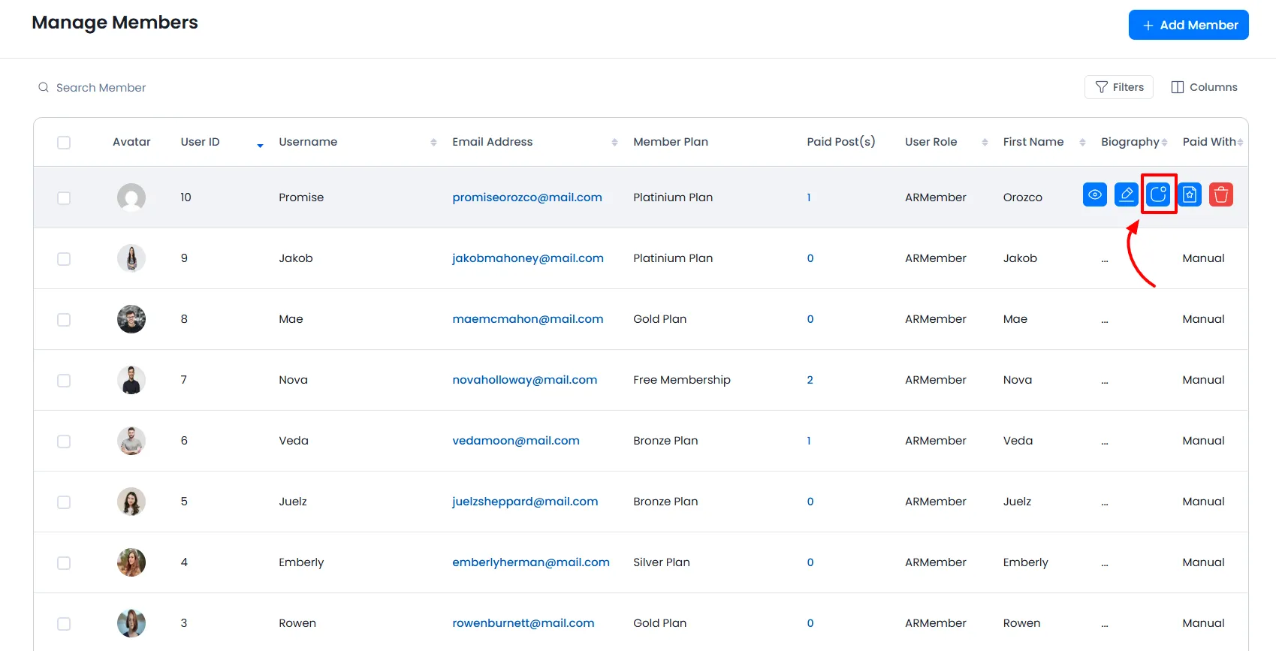
Task: Sort the Email Address column
Action: [x=614, y=143]
